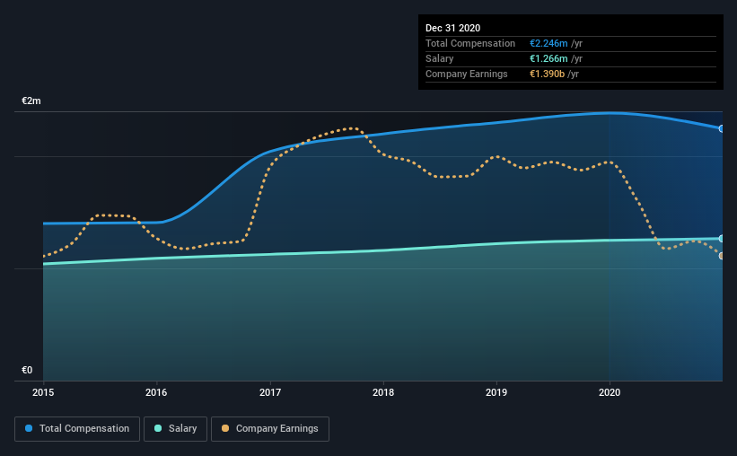Click the Total Compensation label in tooltip

470,43
